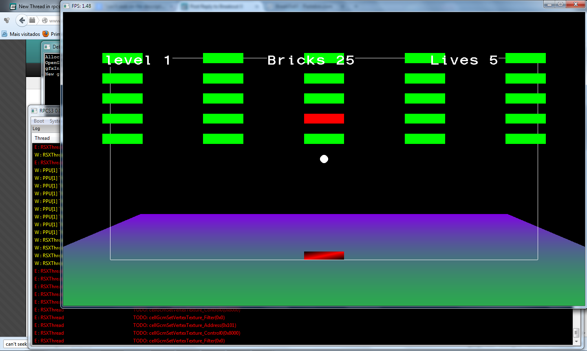Click the Bricks 25 counter text
The image size is (587, 351).
(x=311, y=60)
